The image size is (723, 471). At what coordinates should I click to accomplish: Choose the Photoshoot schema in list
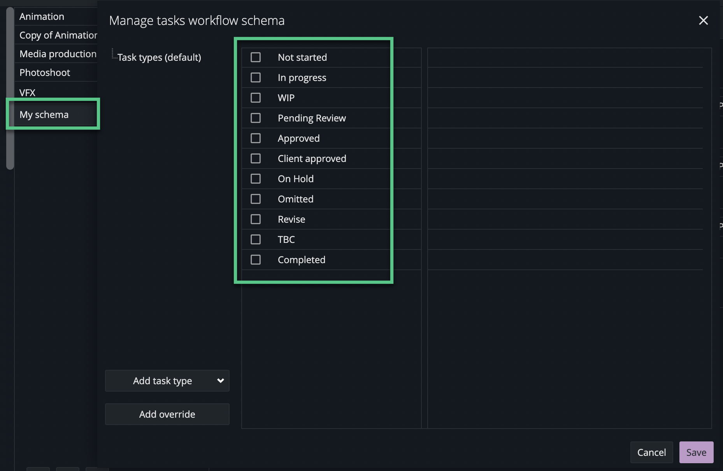tap(45, 73)
